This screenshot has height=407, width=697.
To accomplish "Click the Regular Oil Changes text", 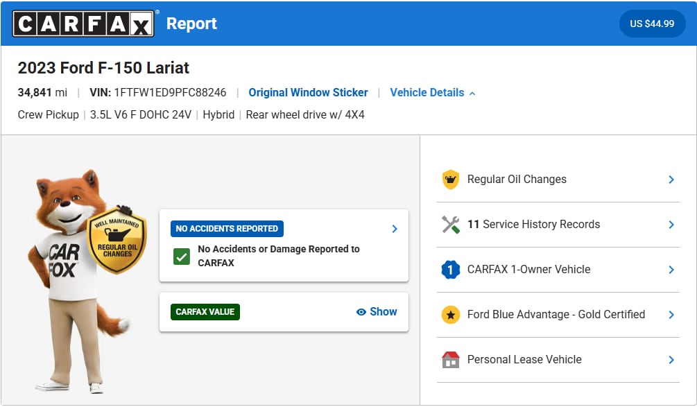I will [517, 179].
